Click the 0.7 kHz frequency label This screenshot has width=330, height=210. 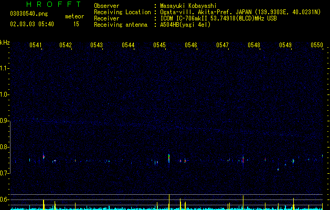[x=4, y=173]
